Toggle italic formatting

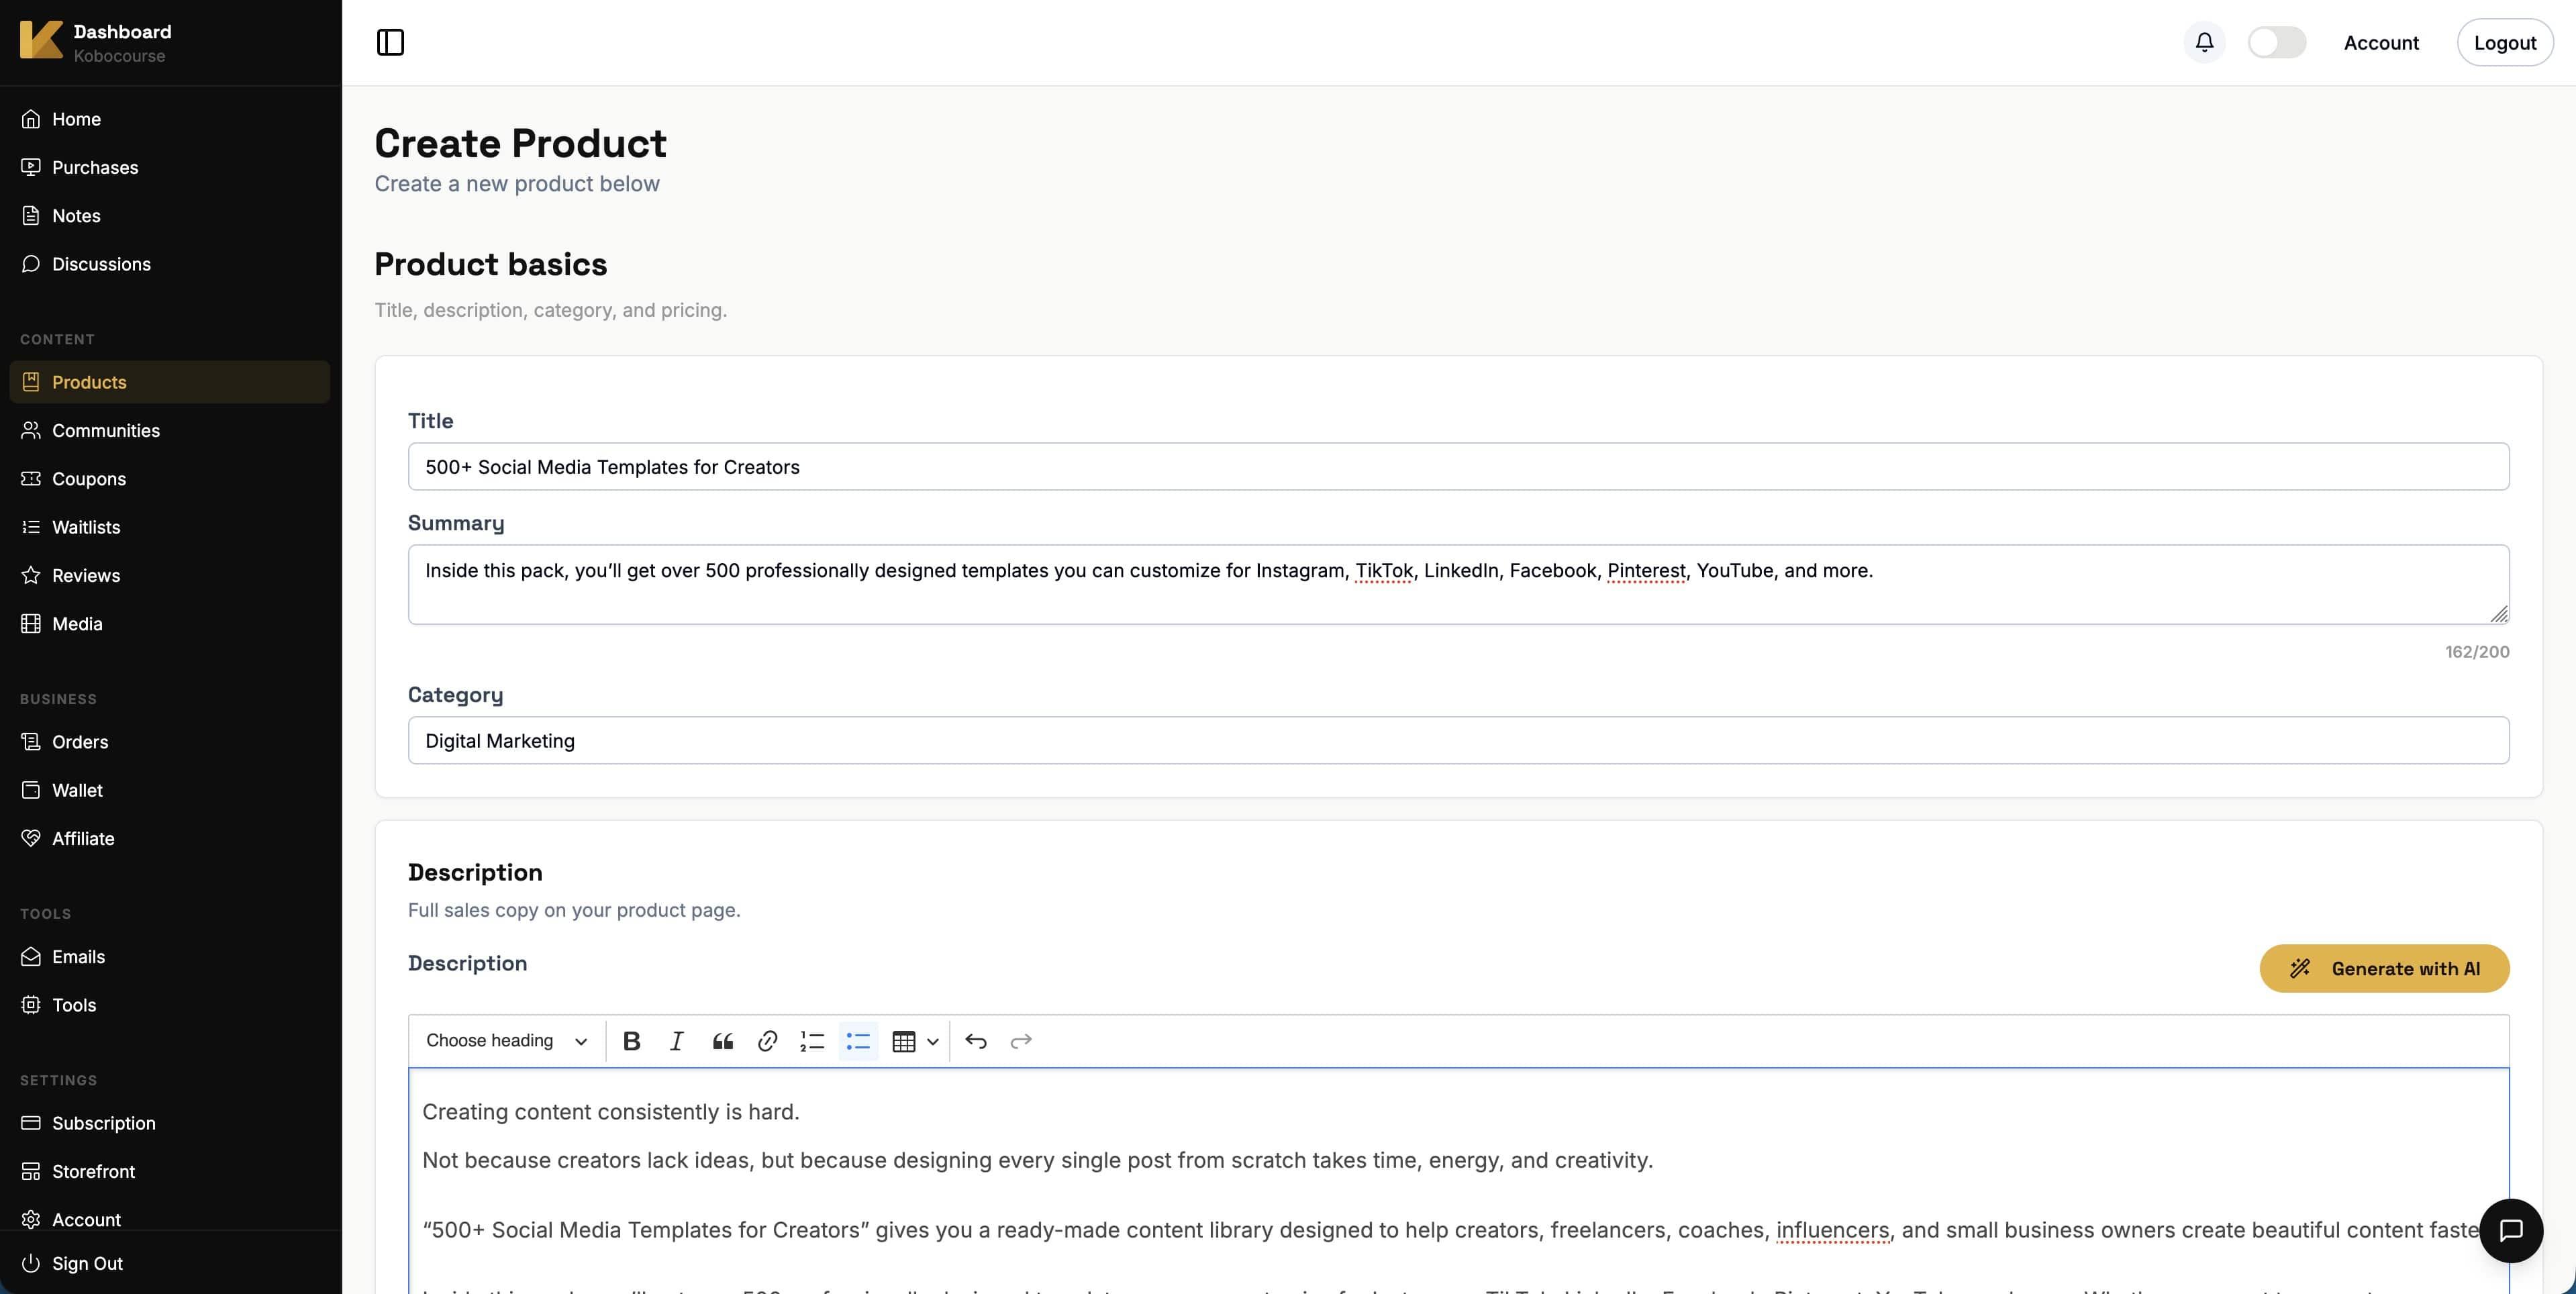(x=676, y=1041)
